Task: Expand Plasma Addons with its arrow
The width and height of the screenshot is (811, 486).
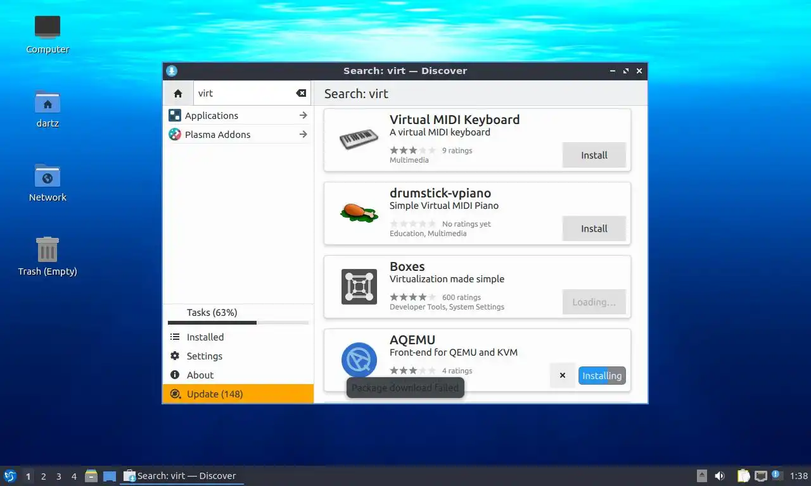Action: point(303,135)
